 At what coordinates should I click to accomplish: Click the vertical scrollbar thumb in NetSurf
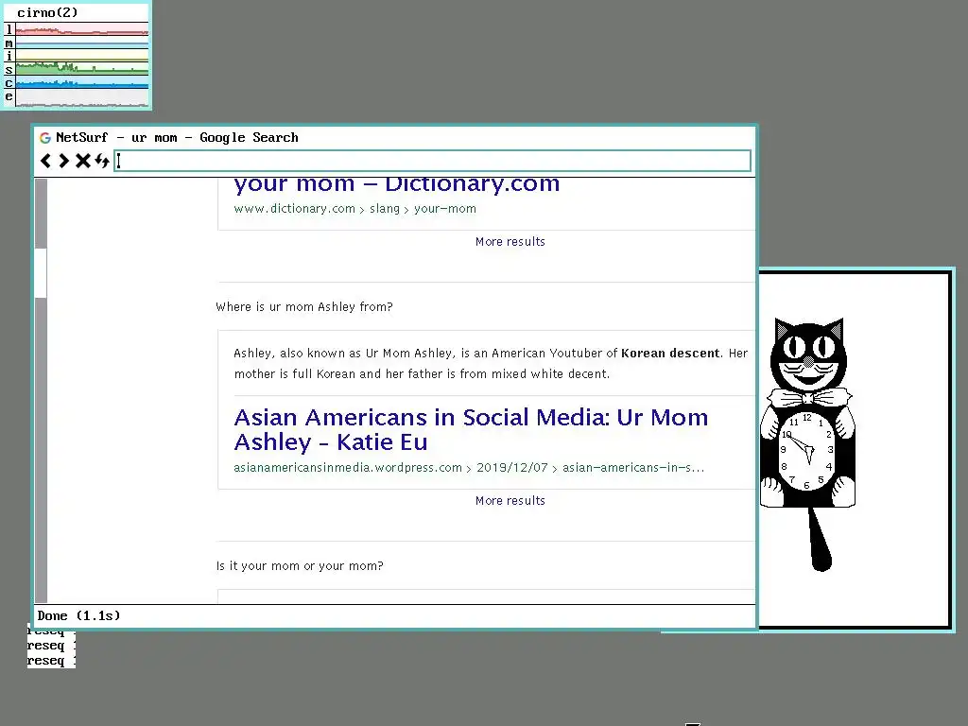(x=41, y=273)
